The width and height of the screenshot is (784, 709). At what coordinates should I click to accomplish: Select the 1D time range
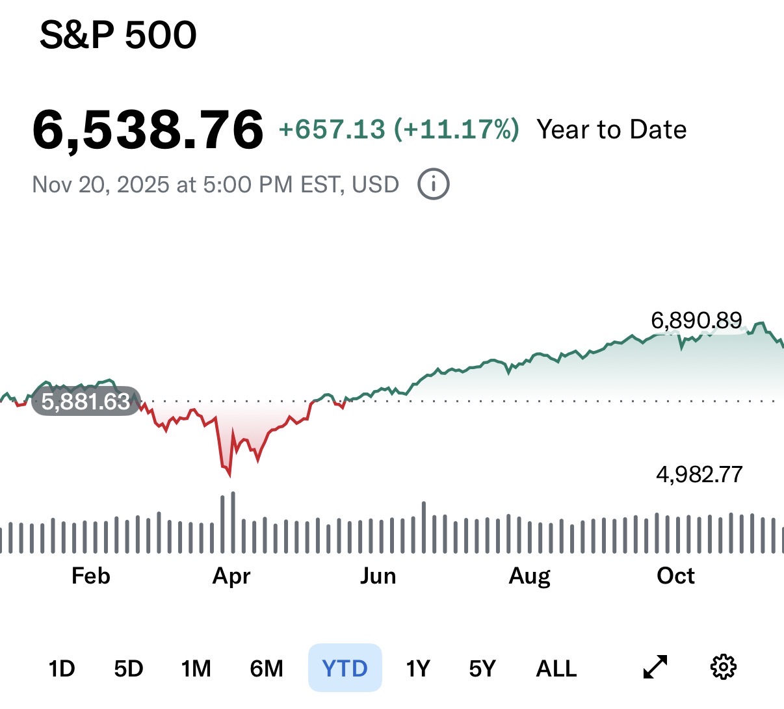pyautogui.click(x=62, y=668)
